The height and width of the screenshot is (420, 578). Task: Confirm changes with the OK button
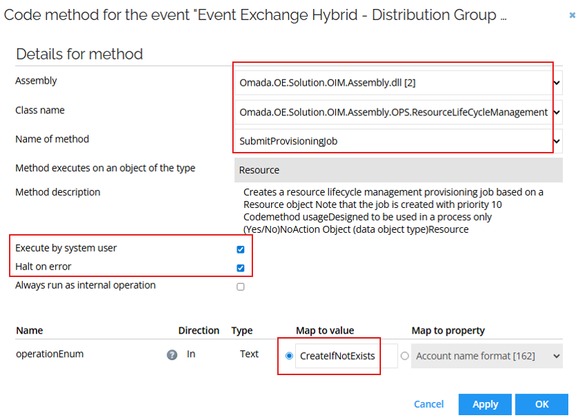pyautogui.click(x=541, y=404)
